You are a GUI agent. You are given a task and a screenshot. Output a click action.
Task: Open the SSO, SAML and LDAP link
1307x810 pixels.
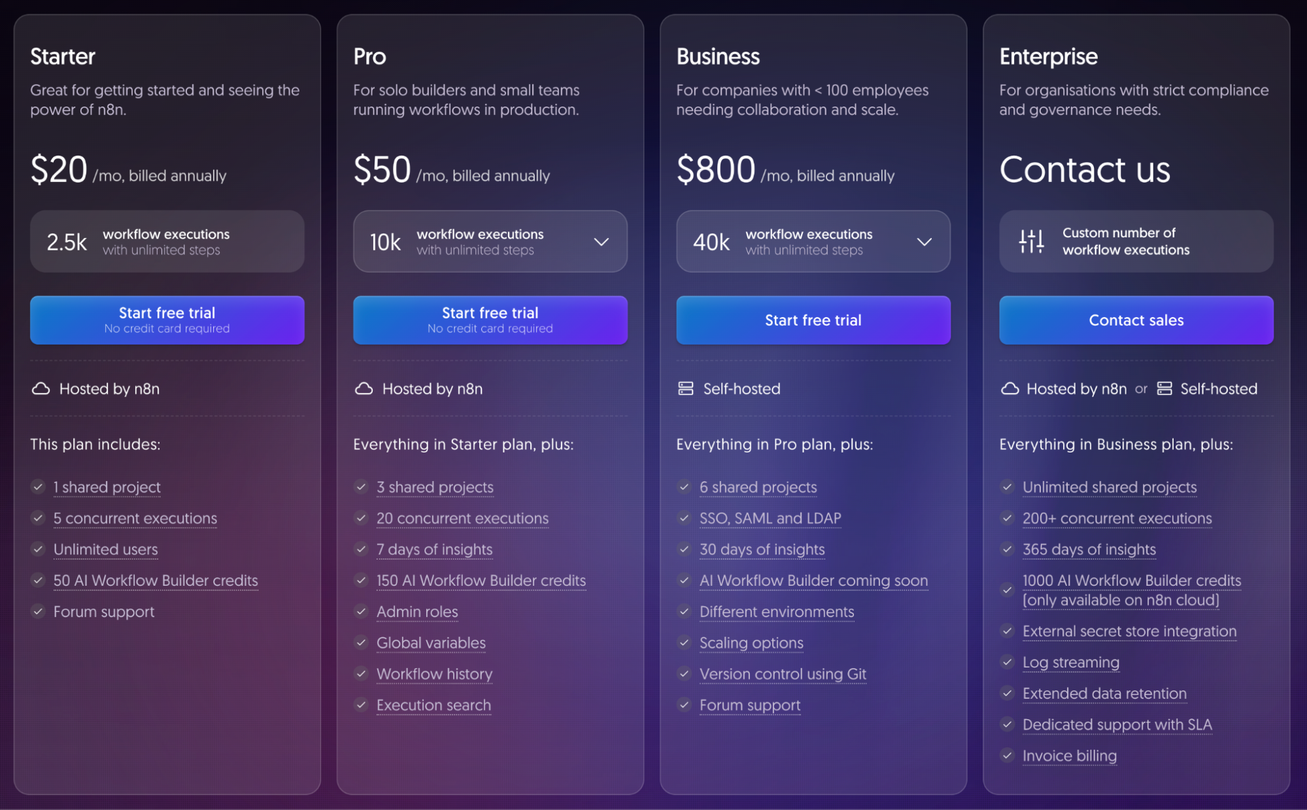pos(770,518)
